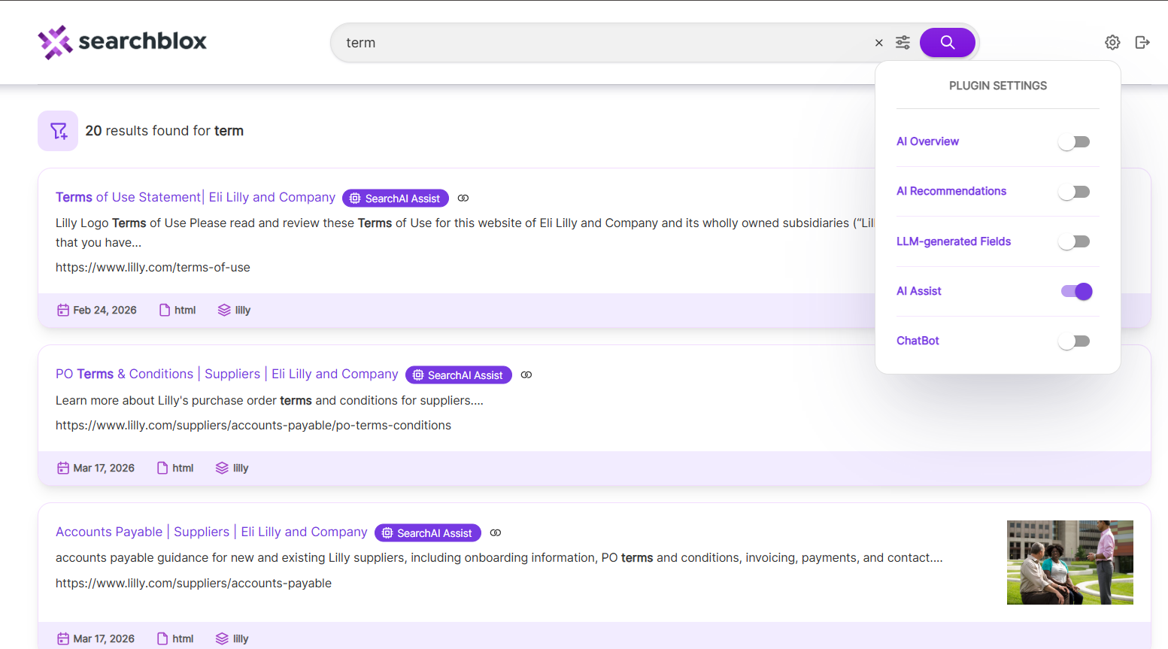The width and height of the screenshot is (1168, 649).
Task: Click the logout icon
Action: (x=1142, y=42)
